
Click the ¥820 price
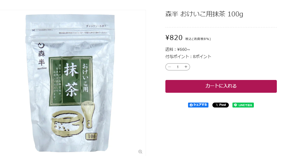[174, 38]
